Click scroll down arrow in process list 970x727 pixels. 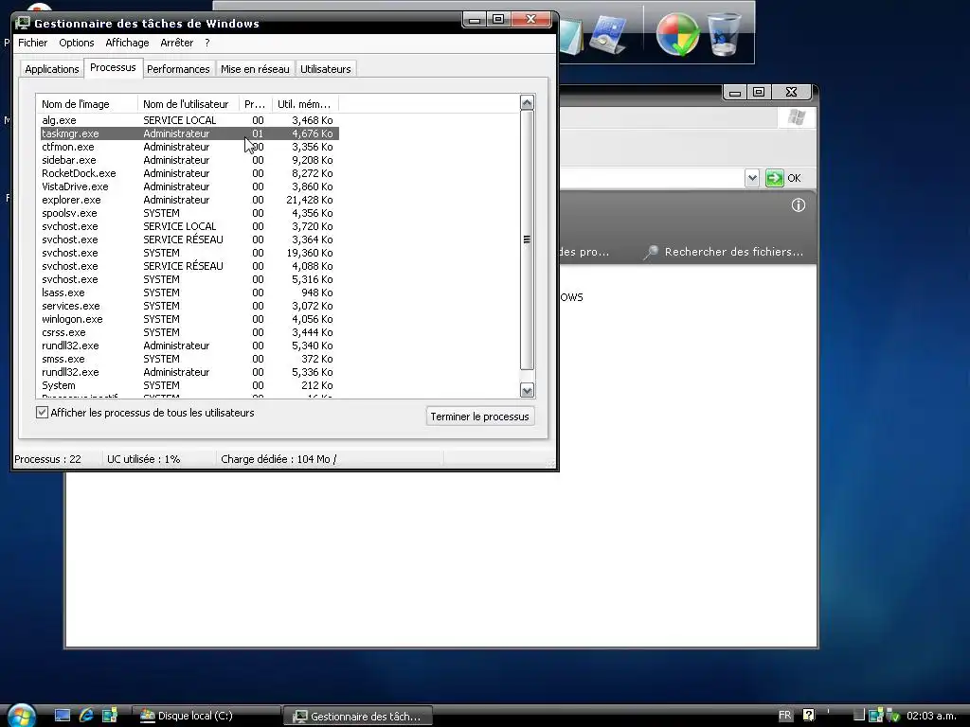527,390
